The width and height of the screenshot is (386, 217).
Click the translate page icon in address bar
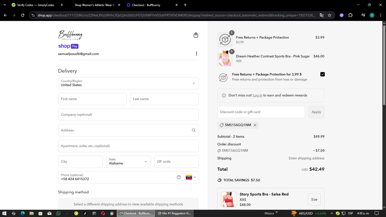(x=322, y=15)
